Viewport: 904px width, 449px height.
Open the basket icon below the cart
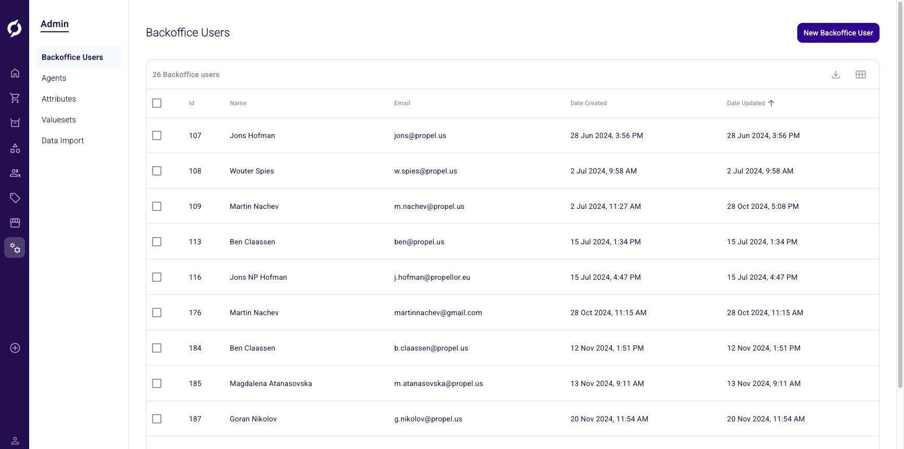[x=15, y=123]
